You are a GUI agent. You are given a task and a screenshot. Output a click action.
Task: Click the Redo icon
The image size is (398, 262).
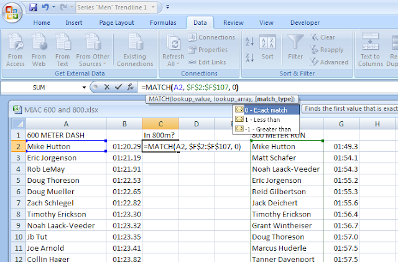[x=63, y=7]
